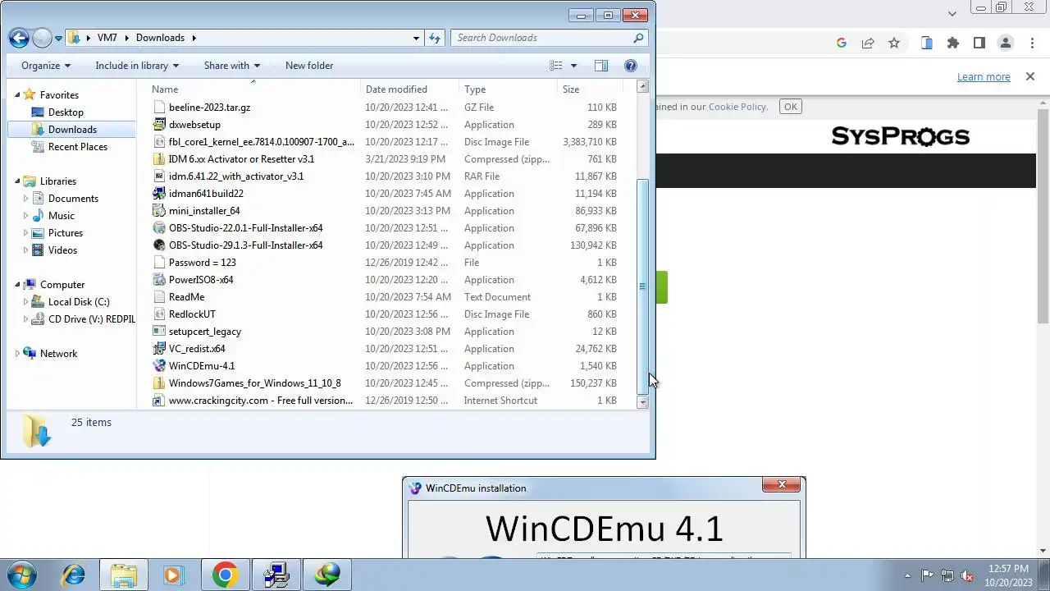Select OBS-Studio-29.1.3 installer icon
The image size is (1050, 591).
click(160, 245)
